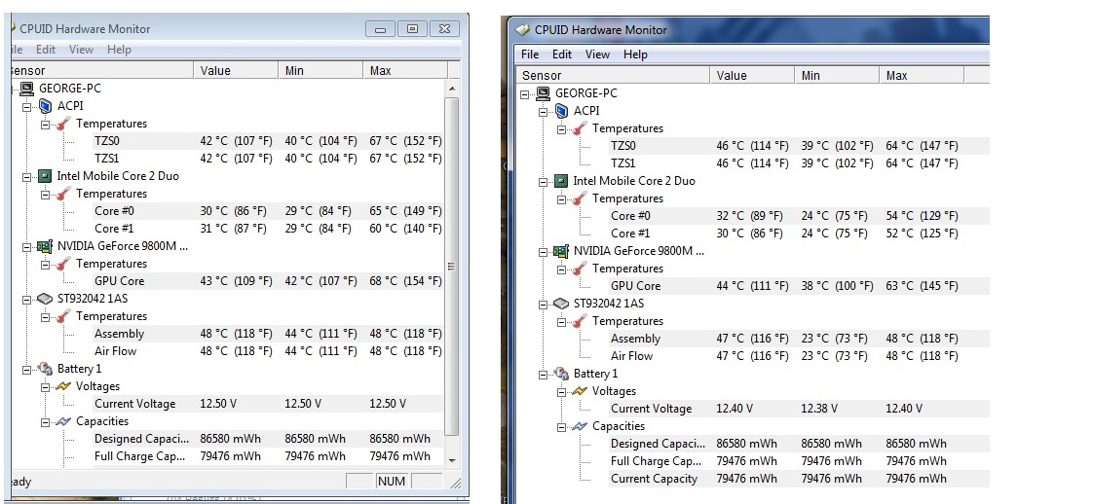This screenshot has width=1093, height=504.
Task: Click thermometer icon under Intel CPU, left window
Action: [63, 194]
